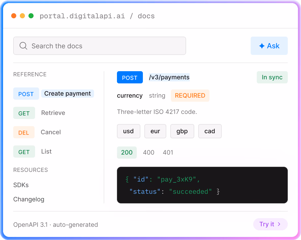Select the usd currency chip
Viewport: 301px width, 240px height.
(x=129, y=131)
